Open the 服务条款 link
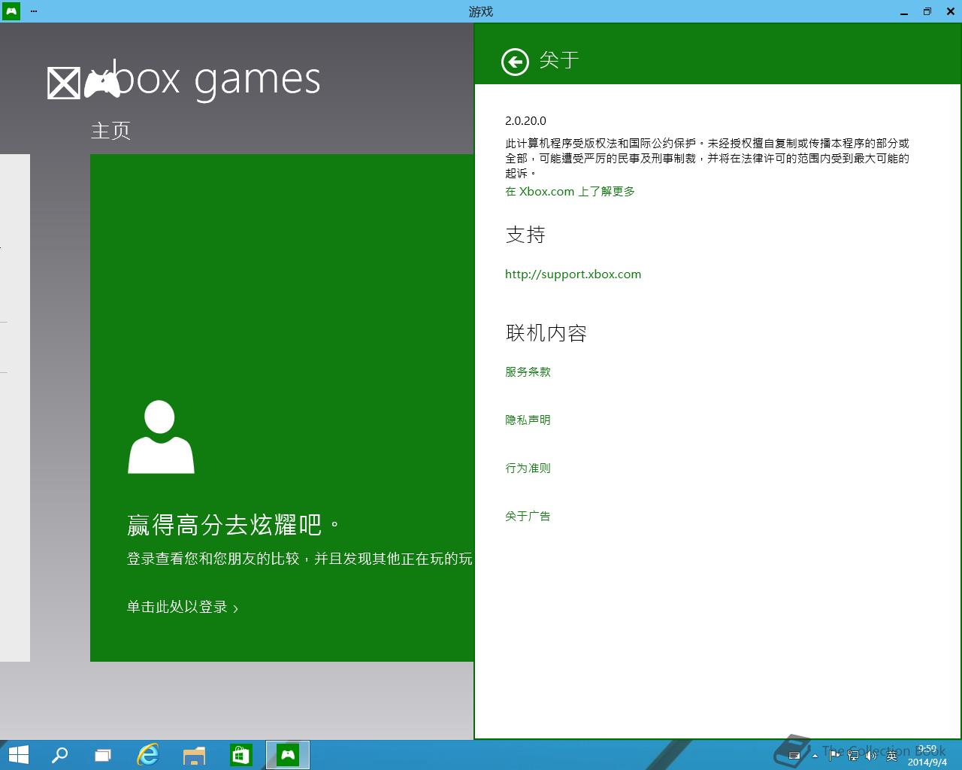962x770 pixels. (x=528, y=372)
